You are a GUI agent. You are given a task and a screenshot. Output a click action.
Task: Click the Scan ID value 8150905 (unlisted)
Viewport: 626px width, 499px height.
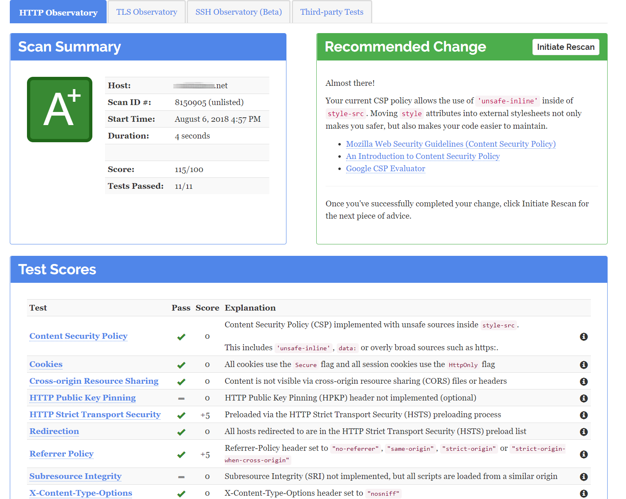[209, 102]
